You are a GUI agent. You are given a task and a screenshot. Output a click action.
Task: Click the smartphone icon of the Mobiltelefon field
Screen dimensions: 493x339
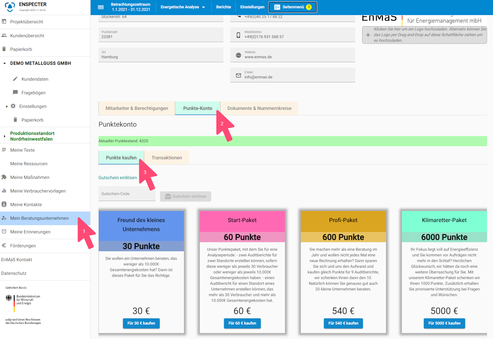(x=238, y=35)
